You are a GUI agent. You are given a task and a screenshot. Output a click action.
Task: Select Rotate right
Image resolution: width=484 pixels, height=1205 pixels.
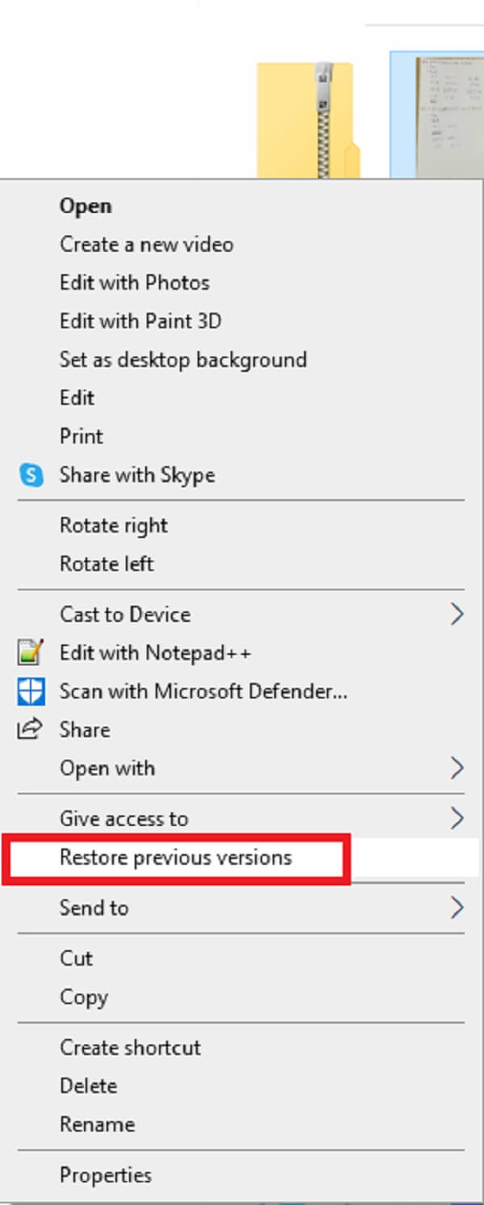point(114,526)
